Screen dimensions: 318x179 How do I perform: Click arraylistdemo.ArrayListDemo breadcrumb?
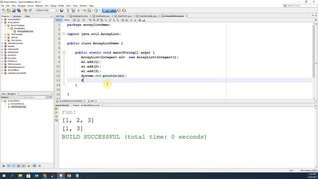click(71, 101)
